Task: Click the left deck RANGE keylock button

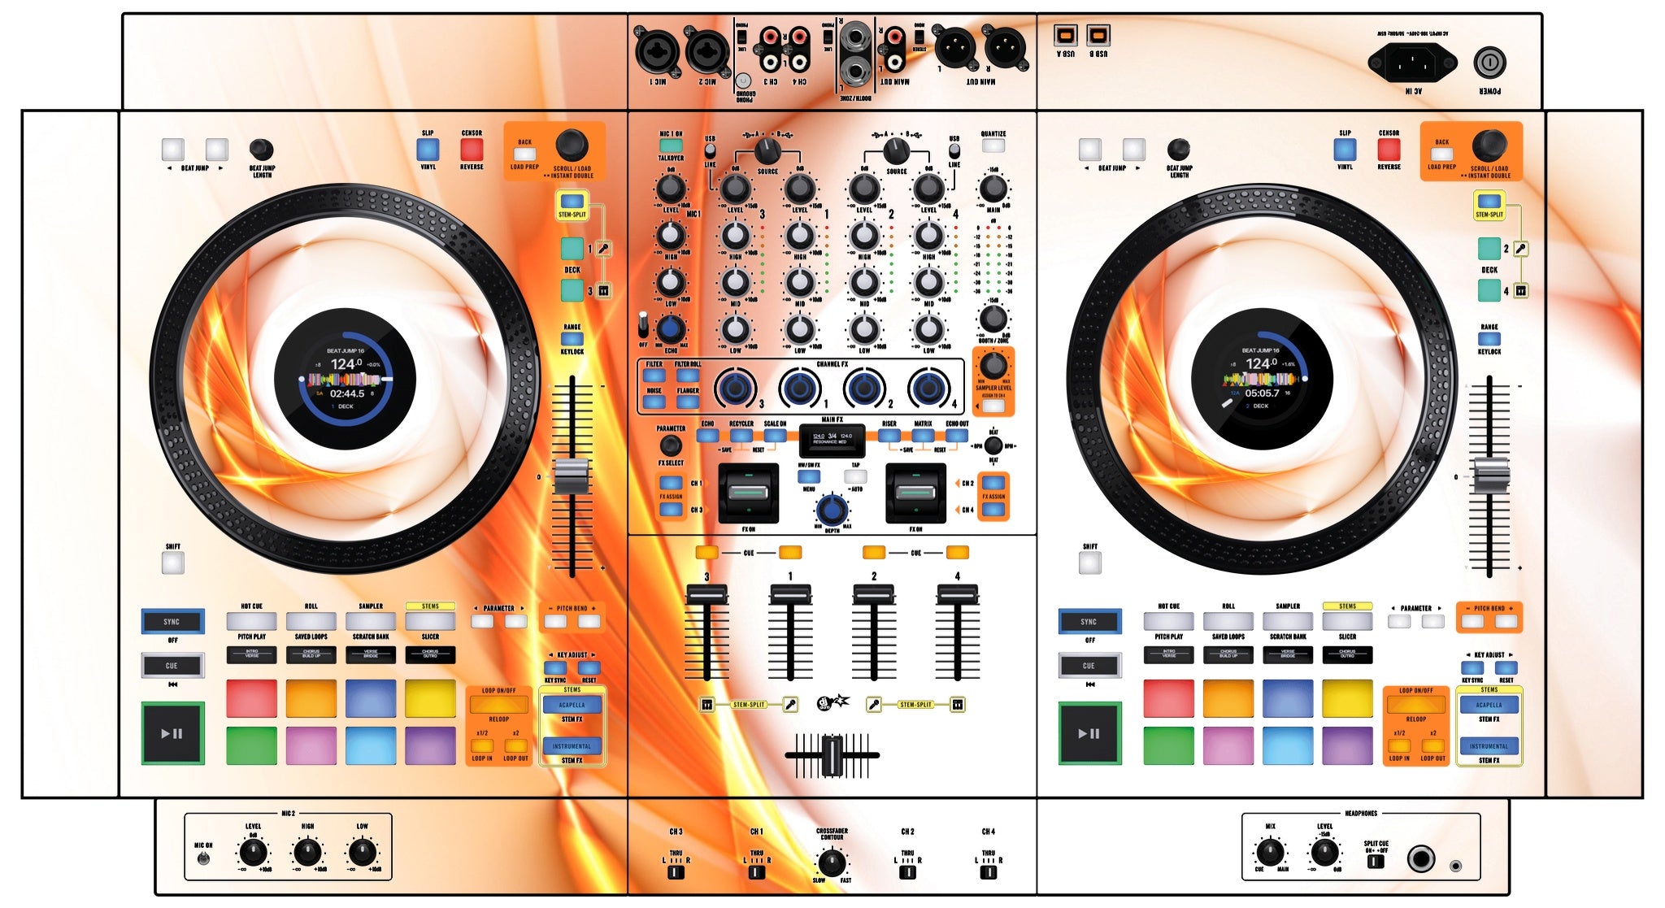Action: (572, 339)
